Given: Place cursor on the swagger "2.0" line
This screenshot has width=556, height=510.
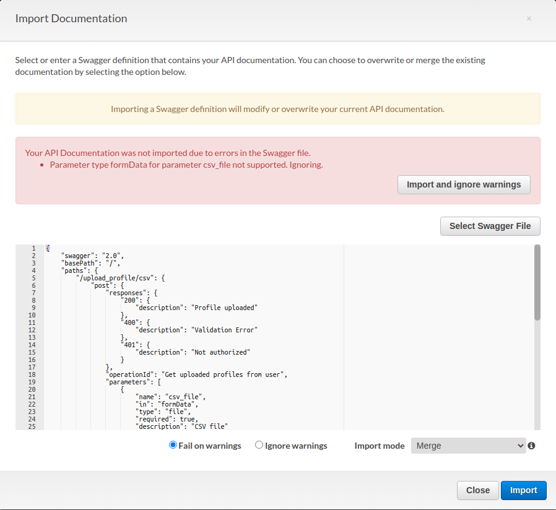Looking at the screenshot, I should pos(93,256).
